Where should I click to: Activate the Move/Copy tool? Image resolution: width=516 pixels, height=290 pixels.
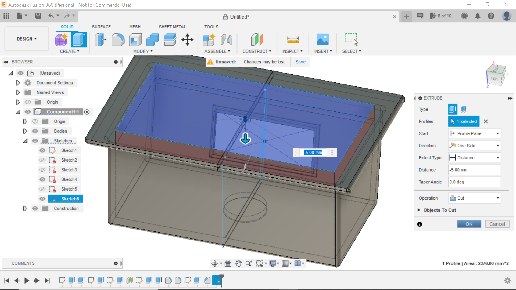pos(187,39)
